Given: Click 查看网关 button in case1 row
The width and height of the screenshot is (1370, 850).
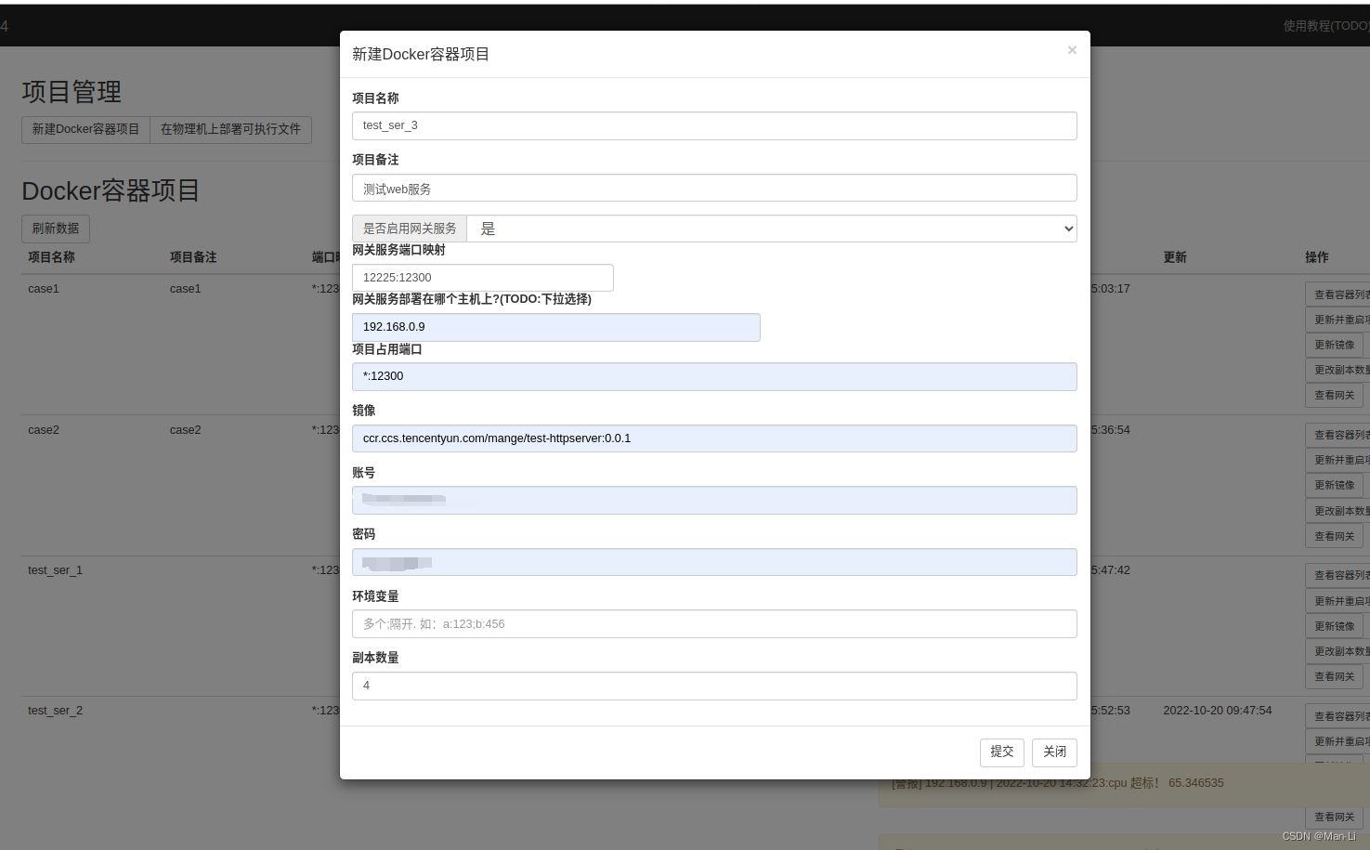Looking at the screenshot, I should click(x=1334, y=395).
